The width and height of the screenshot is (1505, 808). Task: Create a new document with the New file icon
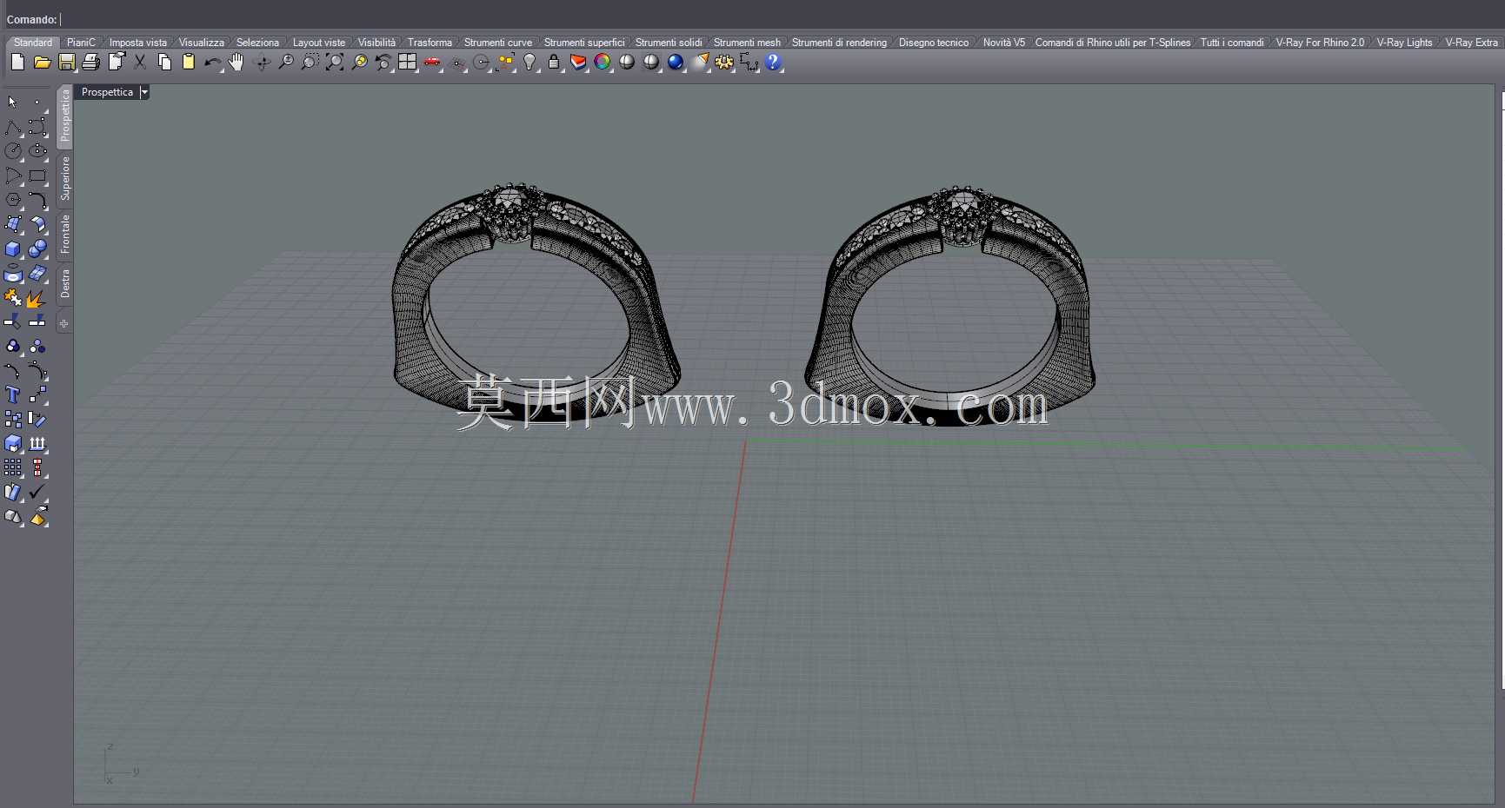click(17, 62)
